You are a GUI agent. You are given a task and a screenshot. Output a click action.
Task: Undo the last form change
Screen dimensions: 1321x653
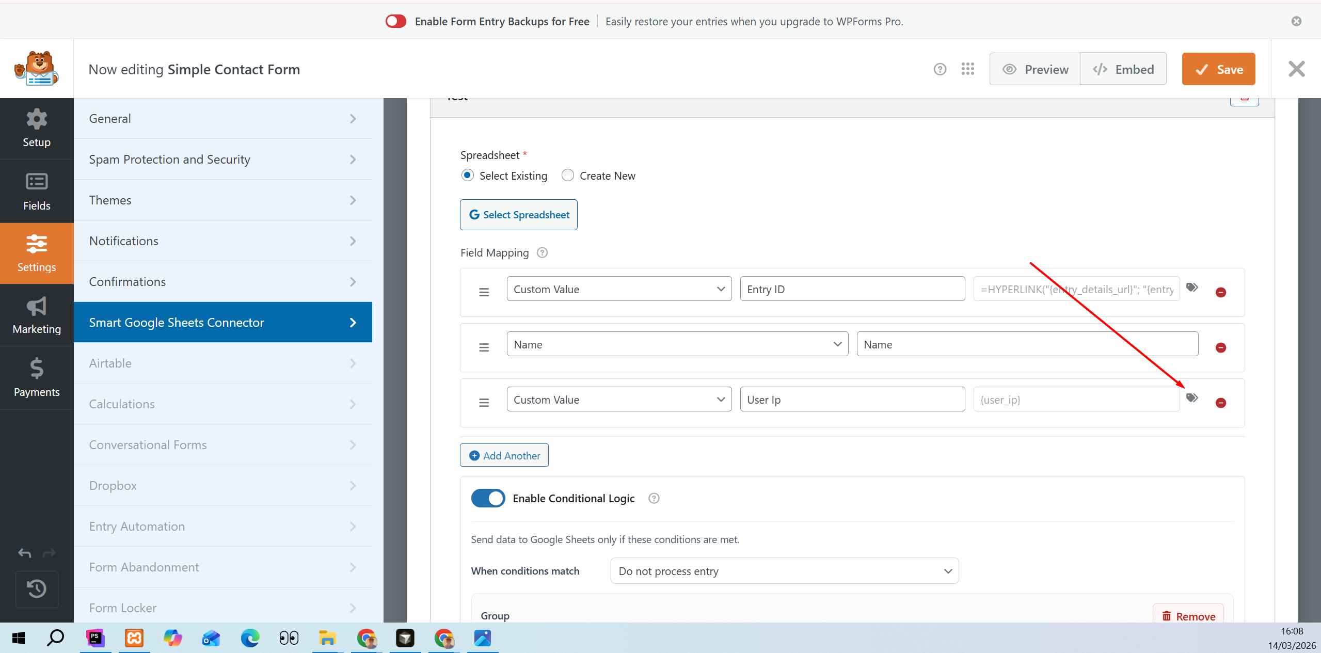click(24, 553)
